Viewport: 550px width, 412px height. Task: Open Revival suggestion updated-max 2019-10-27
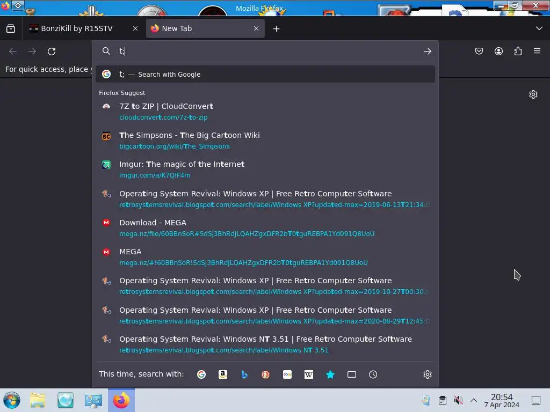265,286
